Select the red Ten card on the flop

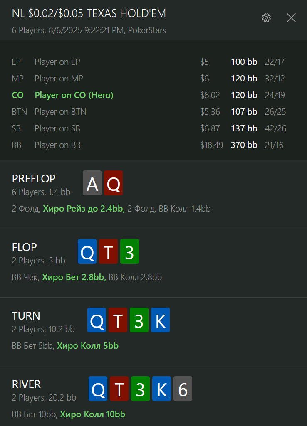(x=108, y=251)
